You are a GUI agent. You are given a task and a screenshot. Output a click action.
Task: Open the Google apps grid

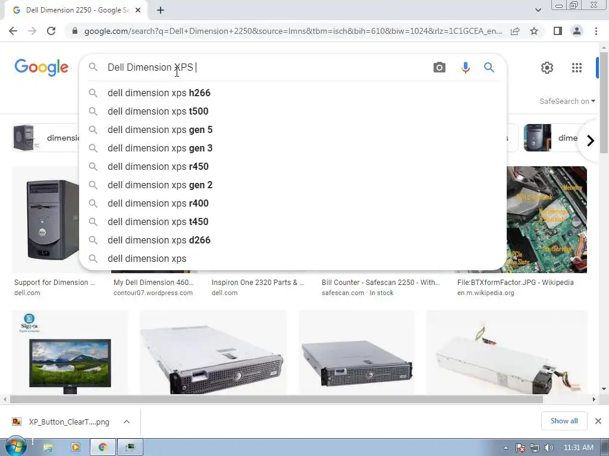[577, 68]
